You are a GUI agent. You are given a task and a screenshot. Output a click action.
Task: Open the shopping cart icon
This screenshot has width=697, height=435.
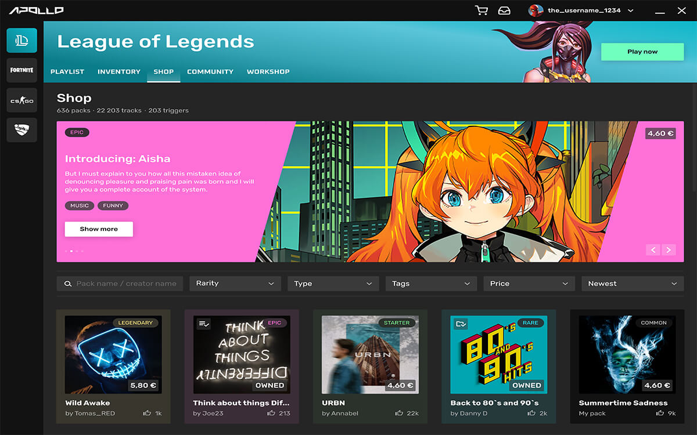(481, 10)
